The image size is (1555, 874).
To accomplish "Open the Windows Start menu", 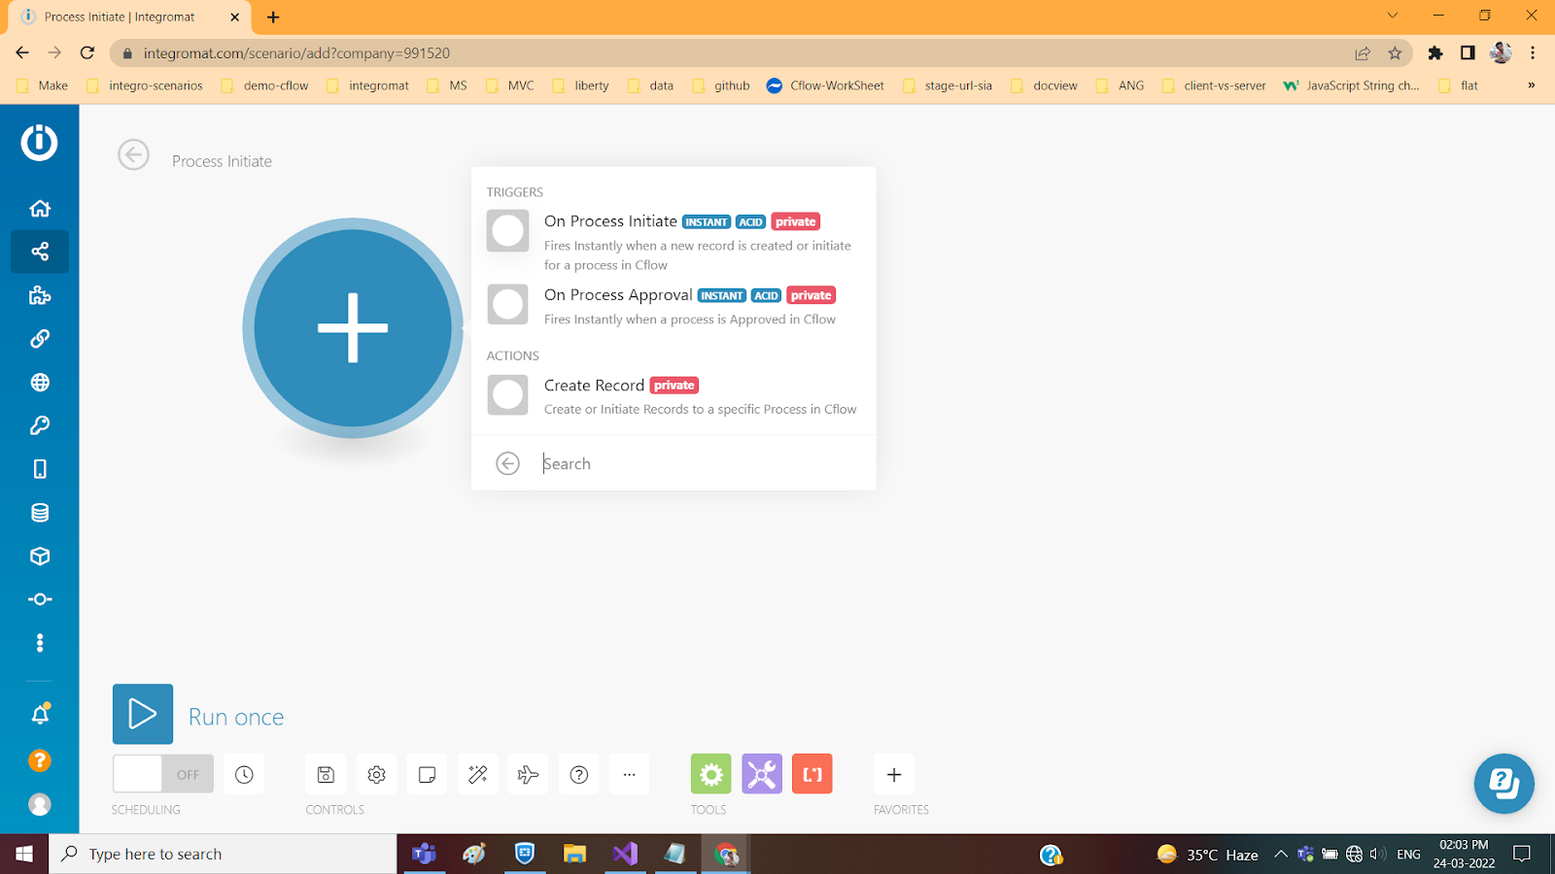I will (24, 854).
